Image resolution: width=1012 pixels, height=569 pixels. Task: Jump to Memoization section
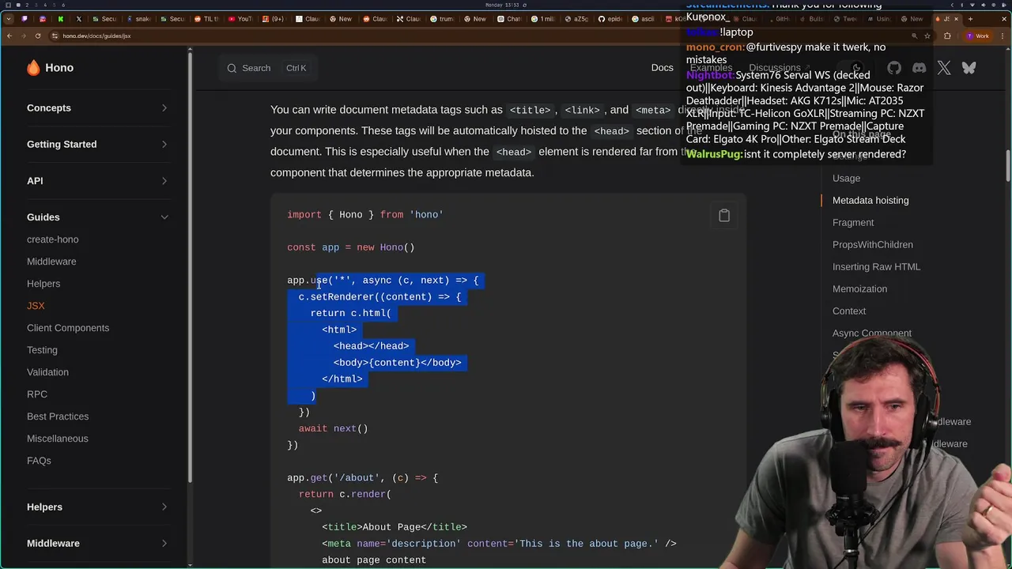click(859, 289)
